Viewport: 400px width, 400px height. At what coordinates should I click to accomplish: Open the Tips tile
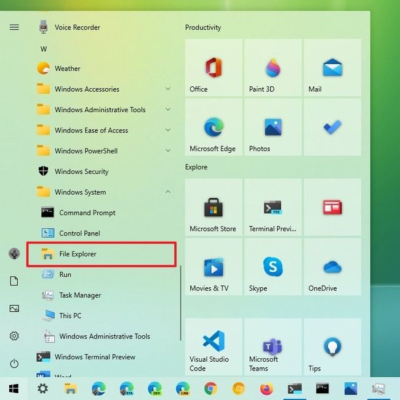[x=332, y=346]
